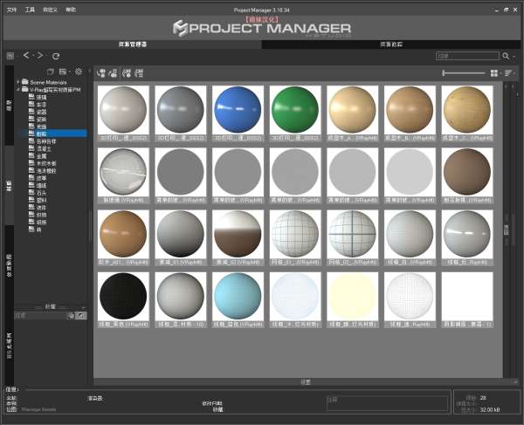This screenshot has height=425, width=524.
Task: Collapse the V-Ray material library folder
Action: (17, 90)
